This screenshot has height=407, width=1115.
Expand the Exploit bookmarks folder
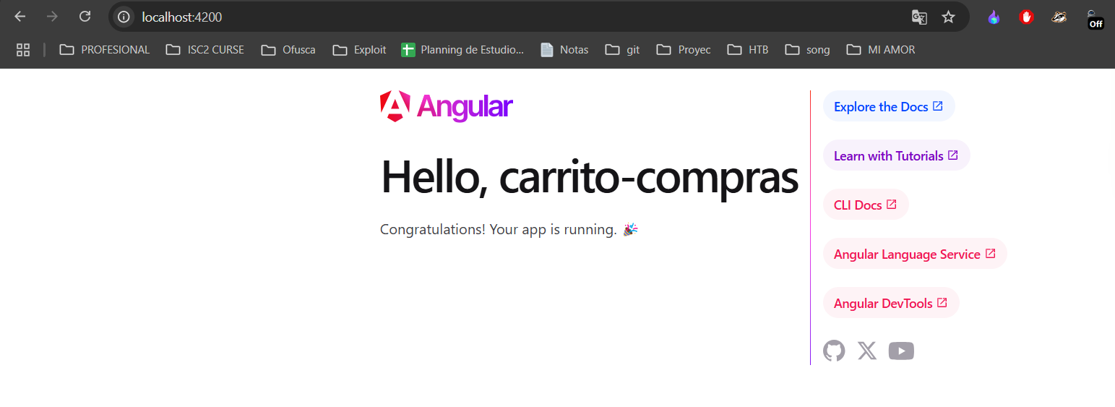[x=359, y=50]
